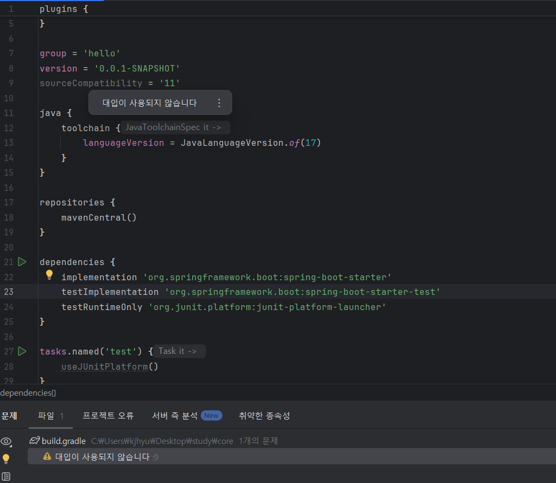Click the spring-boot-starter implementation string on line 22

tap(267, 277)
